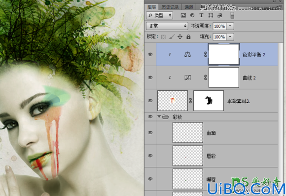
Task: Click the lock image pixels brush icon
Action: point(172,37)
